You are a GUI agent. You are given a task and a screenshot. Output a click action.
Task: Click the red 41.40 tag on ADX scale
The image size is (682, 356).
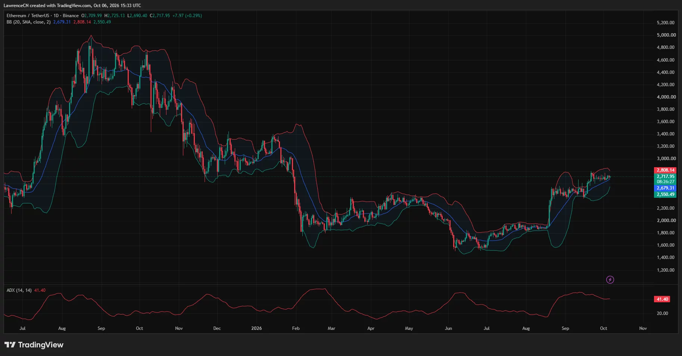click(x=662, y=299)
